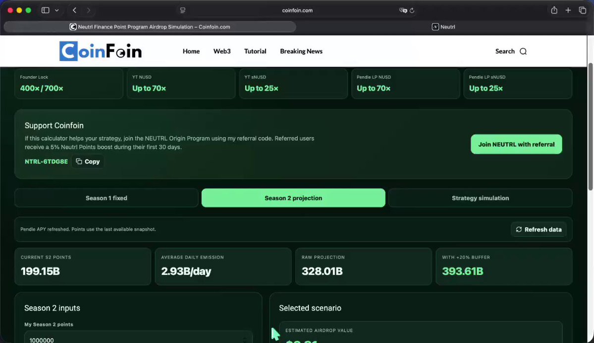Reload the page with the refresh icon
The width and height of the screenshot is (594, 343).
(x=412, y=10)
